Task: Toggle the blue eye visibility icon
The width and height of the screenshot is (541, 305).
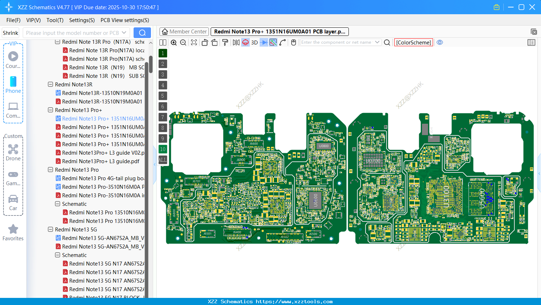Action: (x=440, y=42)
